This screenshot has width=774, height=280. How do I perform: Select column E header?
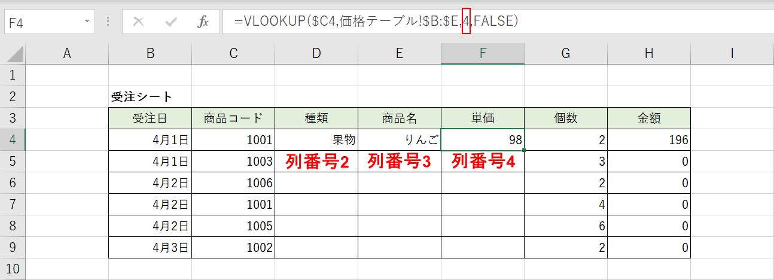coord(400,54)
